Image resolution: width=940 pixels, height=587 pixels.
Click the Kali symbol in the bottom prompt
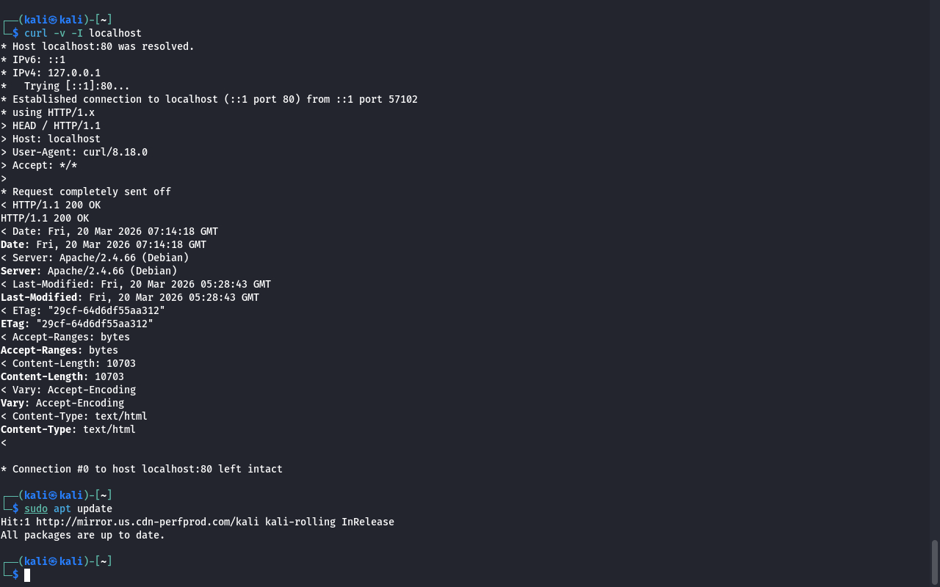[53, 561]
